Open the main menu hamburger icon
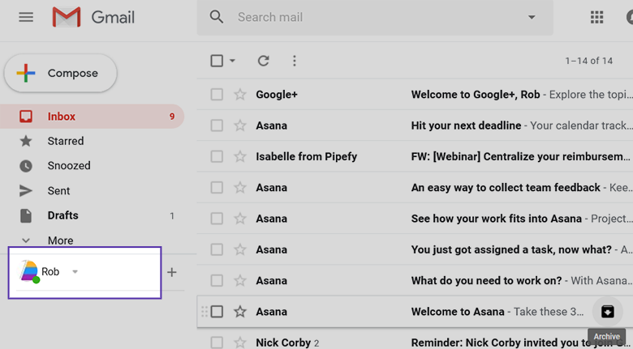633x349 pixels. tap(26, 17)
